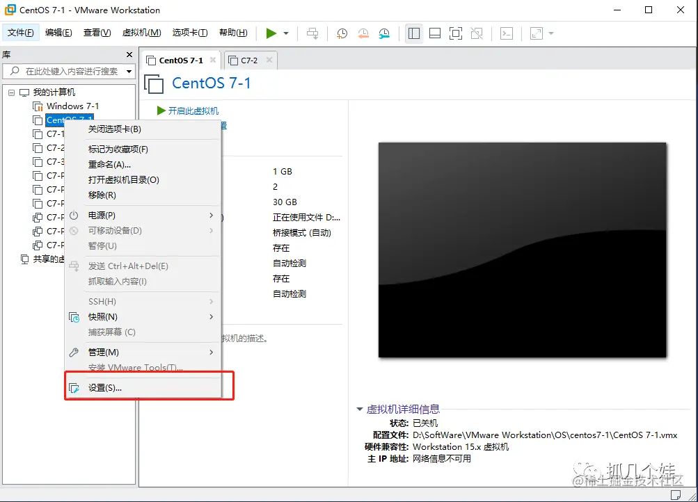Screen dimensions: 698x502
Task: Click 正在使用文件 D:... value
Action: pyautogui.click(x=306, y=218)
